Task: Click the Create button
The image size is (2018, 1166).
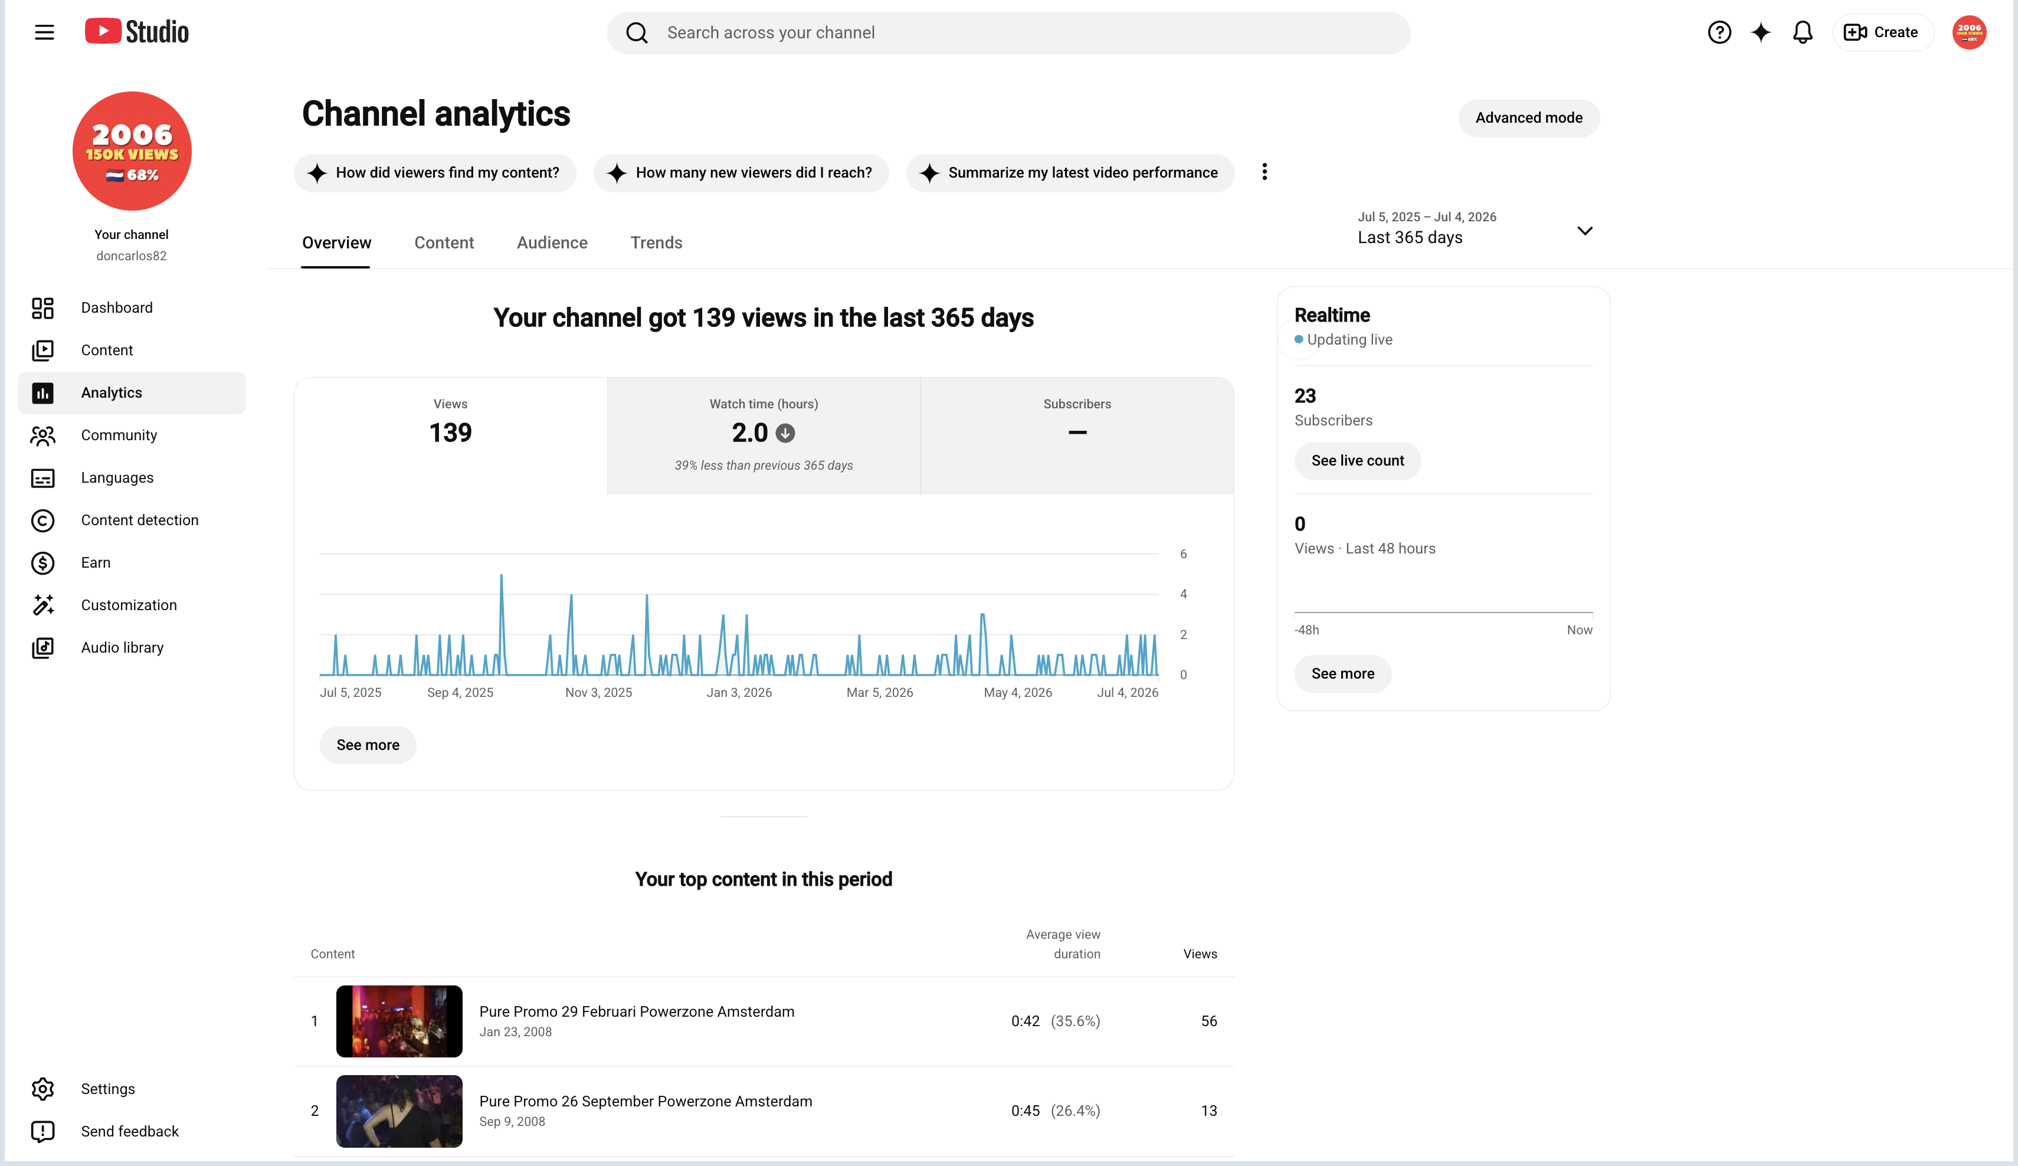Action: click(1883, 32)
